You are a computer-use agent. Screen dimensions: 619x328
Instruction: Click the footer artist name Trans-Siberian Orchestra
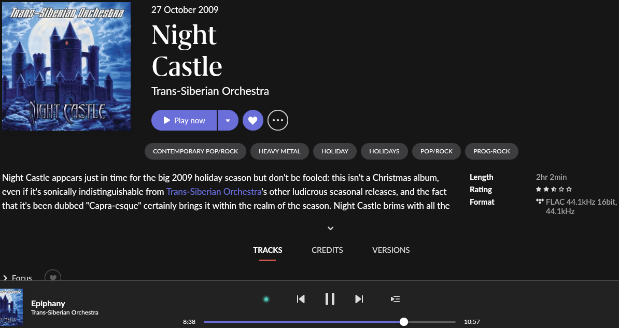[x=65, y=312]
